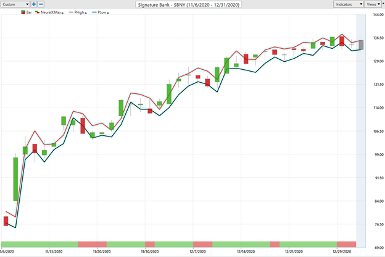The width and height of the screenshot is (385, 257).
Task: Click the NeuralX.Max legend label
Action: coord(51,12)
